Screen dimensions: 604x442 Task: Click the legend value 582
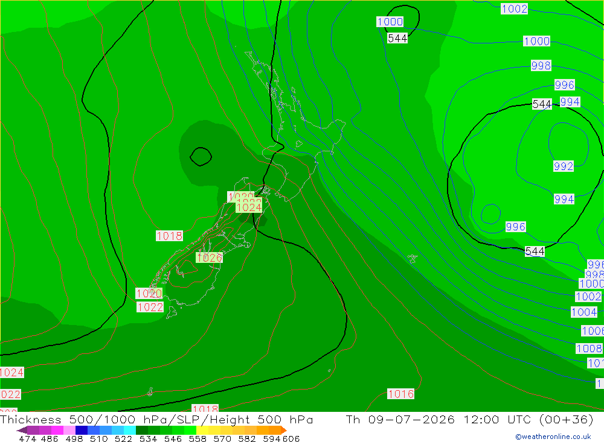click(x=247, y=438)
